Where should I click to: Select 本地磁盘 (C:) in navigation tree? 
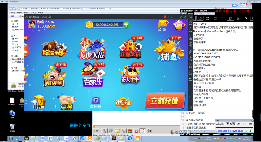(18, 59)
